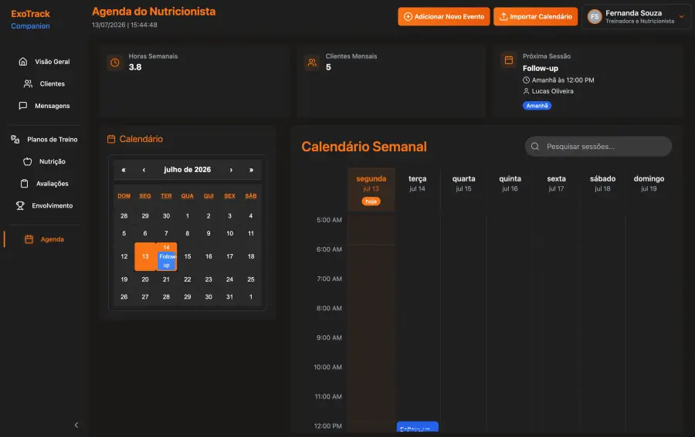Click the plus icon in Adicionar Novo Evento
This screenshot has height=437, width=695.
coord(408,16)
